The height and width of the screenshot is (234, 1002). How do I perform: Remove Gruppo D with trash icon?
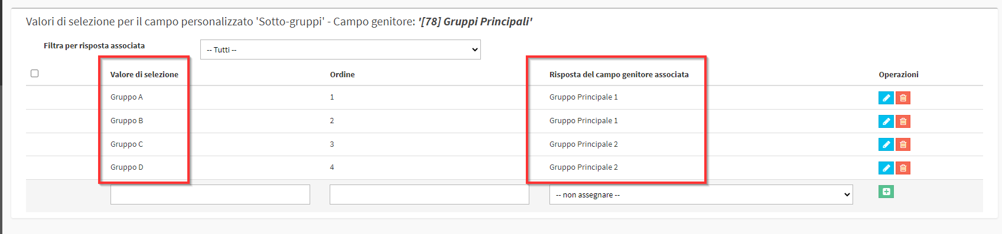tap(903, 168)
